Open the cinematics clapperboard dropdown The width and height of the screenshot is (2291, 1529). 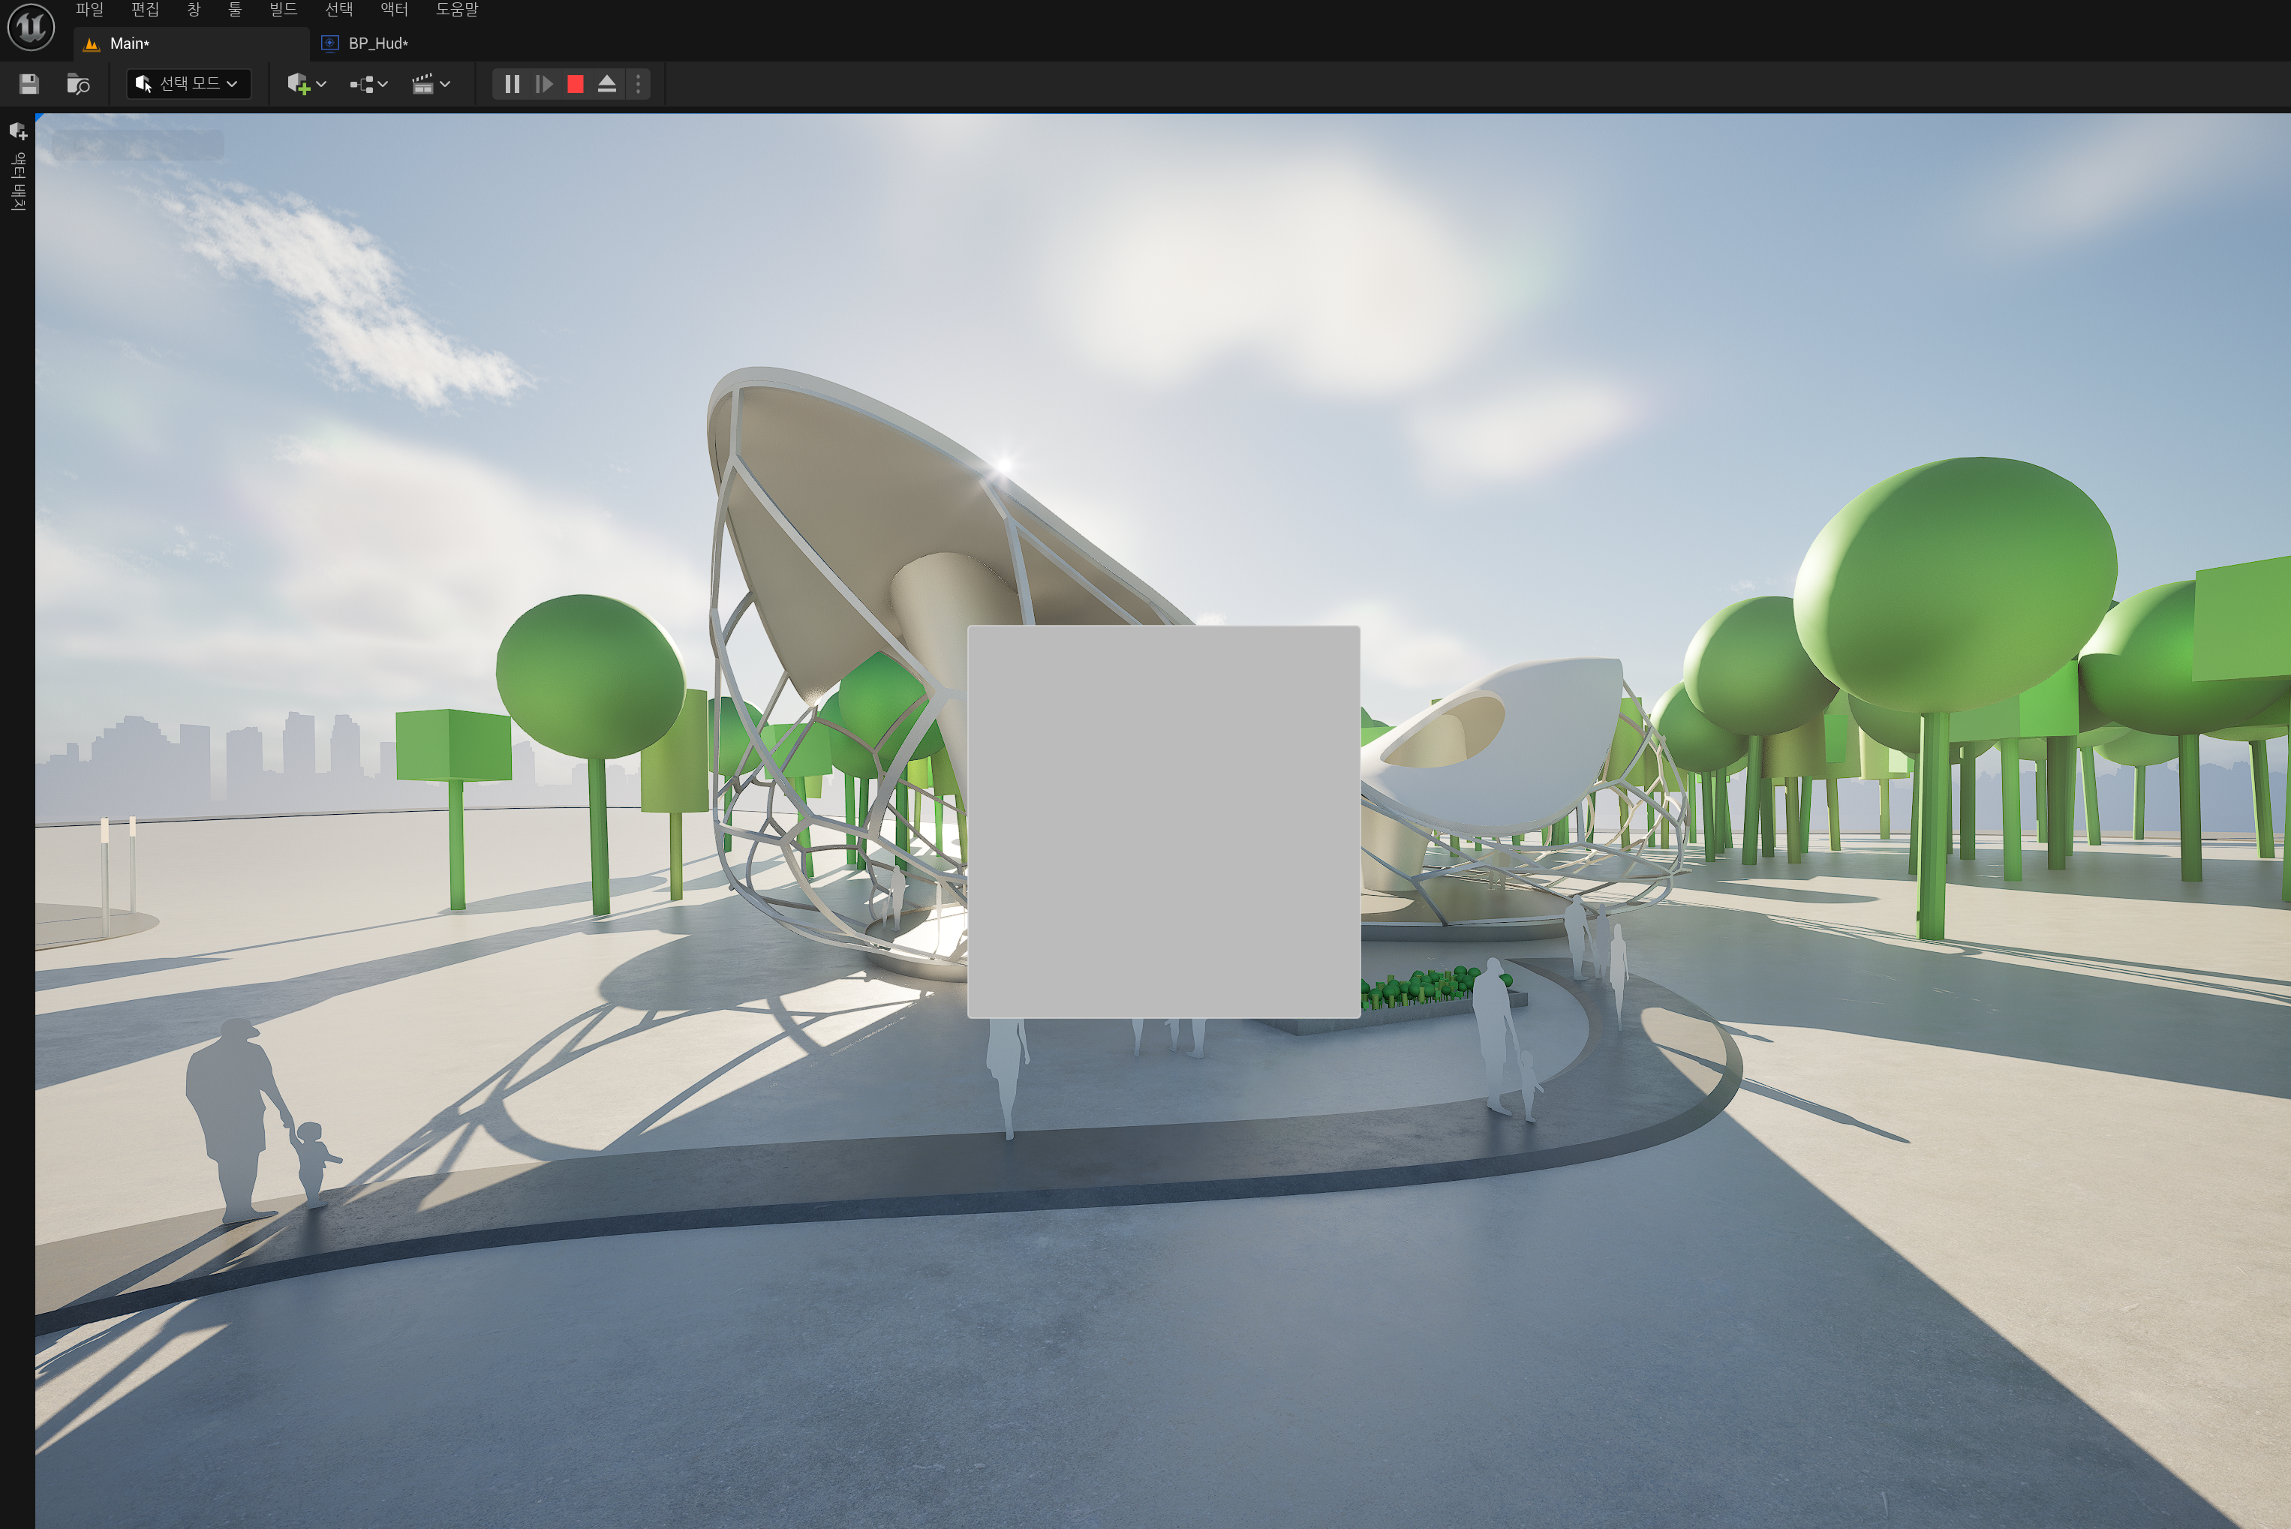tap(430, 84)
